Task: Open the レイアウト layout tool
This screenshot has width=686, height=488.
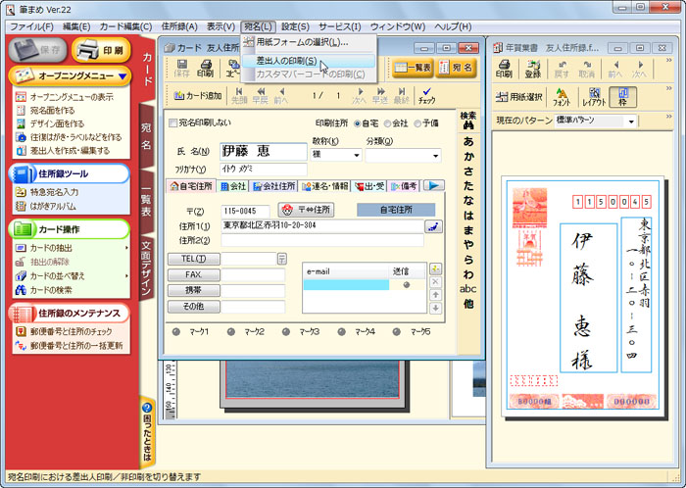Action: [594, 96]
